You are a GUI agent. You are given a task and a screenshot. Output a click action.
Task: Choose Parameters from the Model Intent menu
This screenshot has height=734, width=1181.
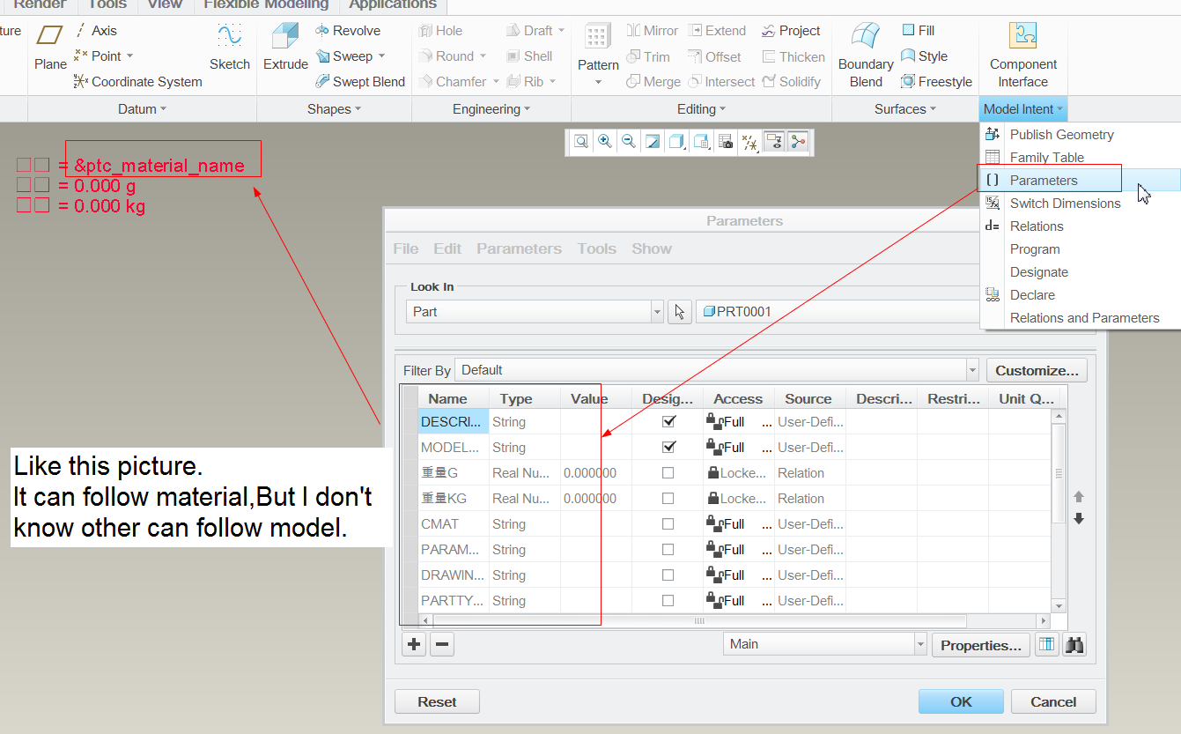pyautogui.click(x=1080, y=181)
